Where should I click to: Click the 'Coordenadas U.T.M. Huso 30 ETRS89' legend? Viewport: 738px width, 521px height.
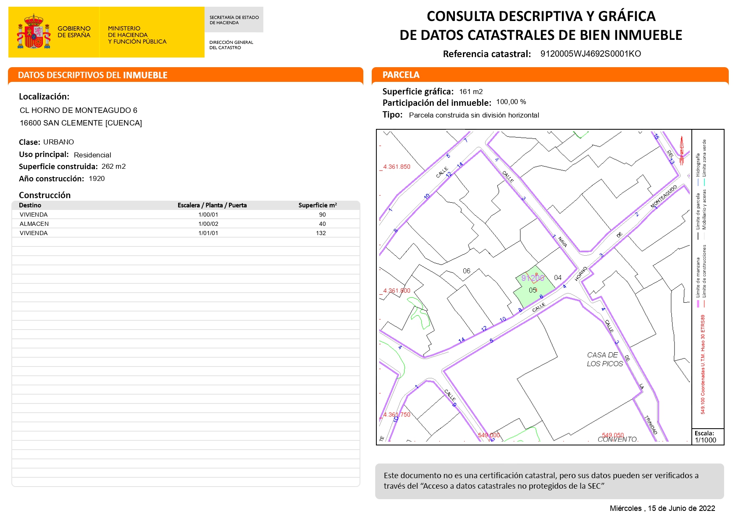703,364
